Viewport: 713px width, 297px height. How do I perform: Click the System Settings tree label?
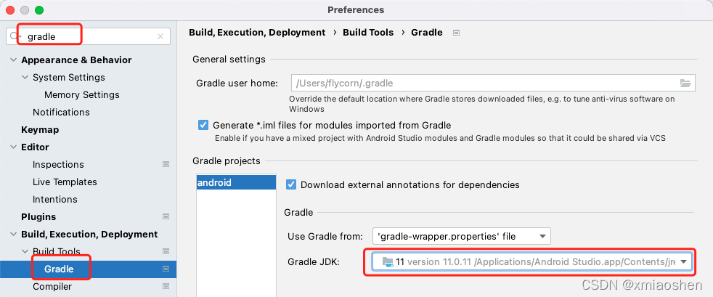click(x=69, y=77)
